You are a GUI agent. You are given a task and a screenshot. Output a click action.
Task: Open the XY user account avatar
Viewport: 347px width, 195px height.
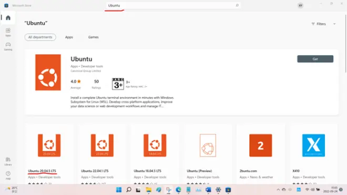tap(300, 6)
